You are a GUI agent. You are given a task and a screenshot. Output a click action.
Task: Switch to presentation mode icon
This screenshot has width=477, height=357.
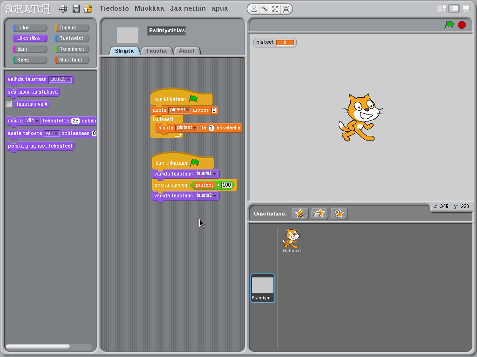[x=465, y=9]
